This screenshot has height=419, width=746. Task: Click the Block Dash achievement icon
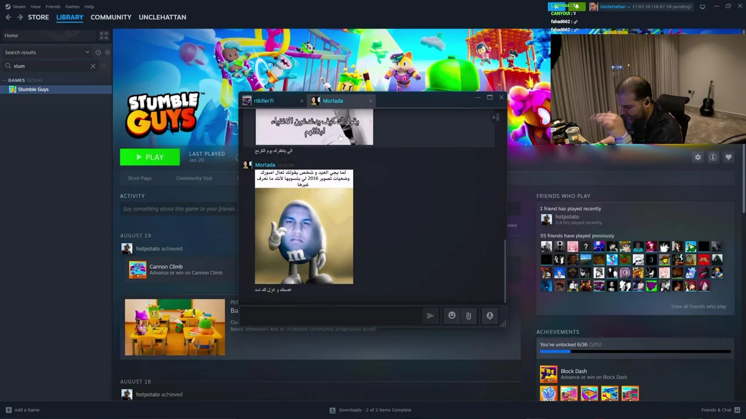coord(548,374)
